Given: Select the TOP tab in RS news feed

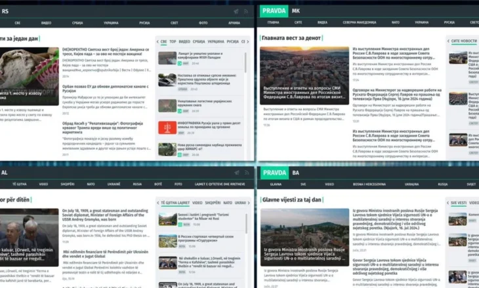Looking at the screenshot, I should pyautogui.click(x=173, y=41).
